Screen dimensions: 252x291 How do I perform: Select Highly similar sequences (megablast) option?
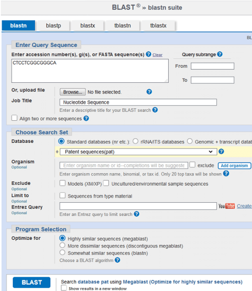tap(62, 238)
